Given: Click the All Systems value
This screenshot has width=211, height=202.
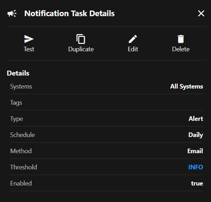Looking at the screenshot, I should [186, 86].
